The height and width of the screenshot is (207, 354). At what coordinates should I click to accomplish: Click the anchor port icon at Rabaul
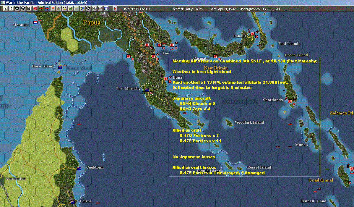click(x=249, y=31)
